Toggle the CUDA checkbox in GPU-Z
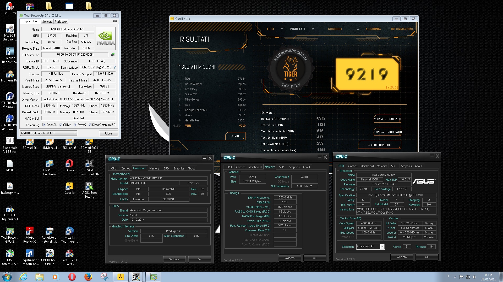 (61, 125)
